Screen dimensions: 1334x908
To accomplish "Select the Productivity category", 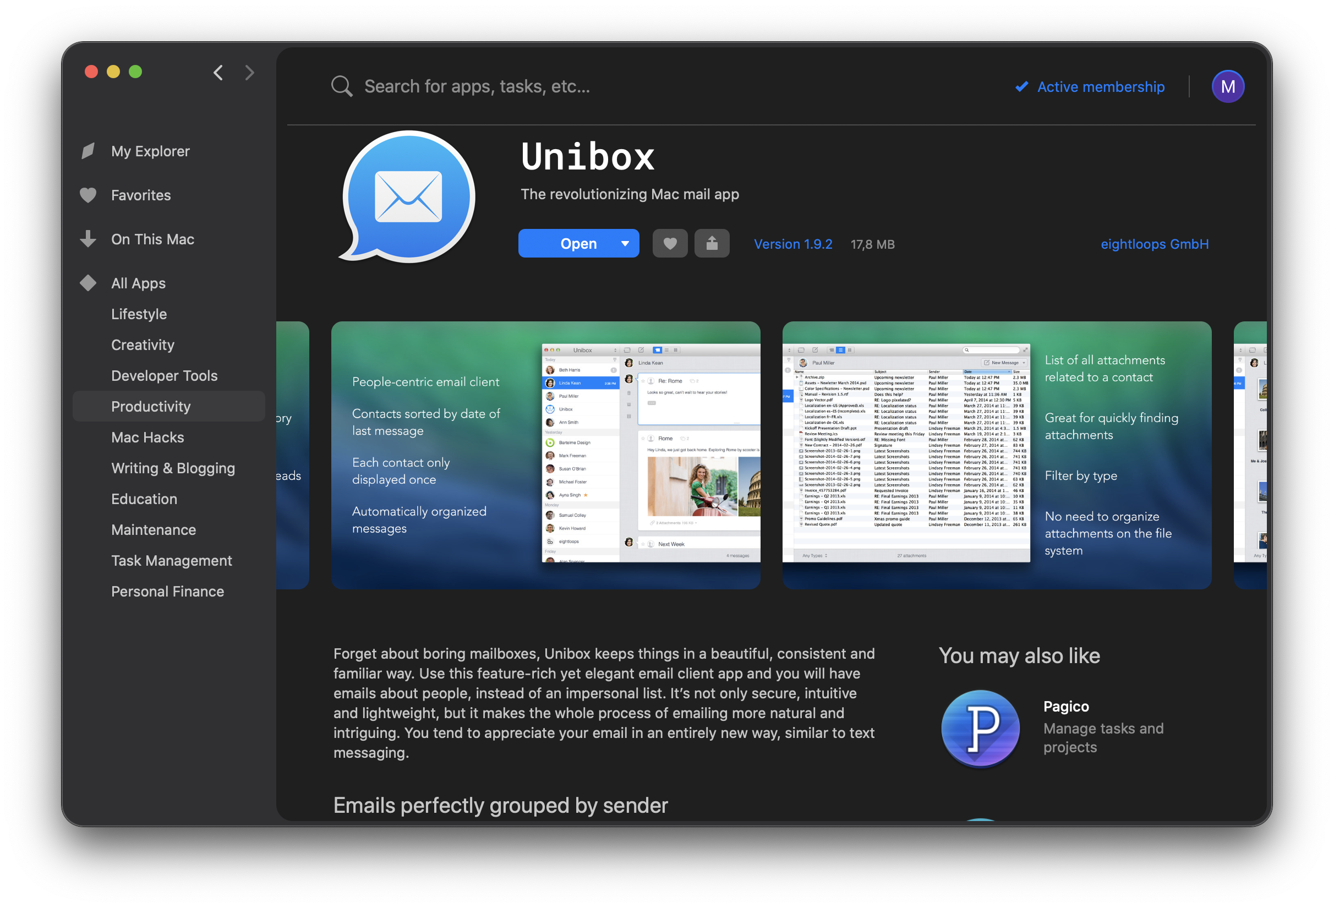I will (x=169, y=406).
